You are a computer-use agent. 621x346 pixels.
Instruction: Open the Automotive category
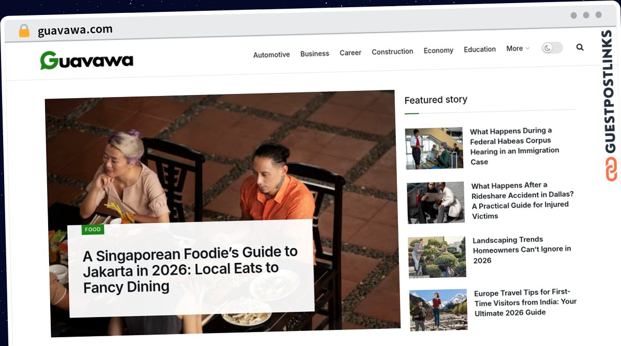click(x=271, y=55)
